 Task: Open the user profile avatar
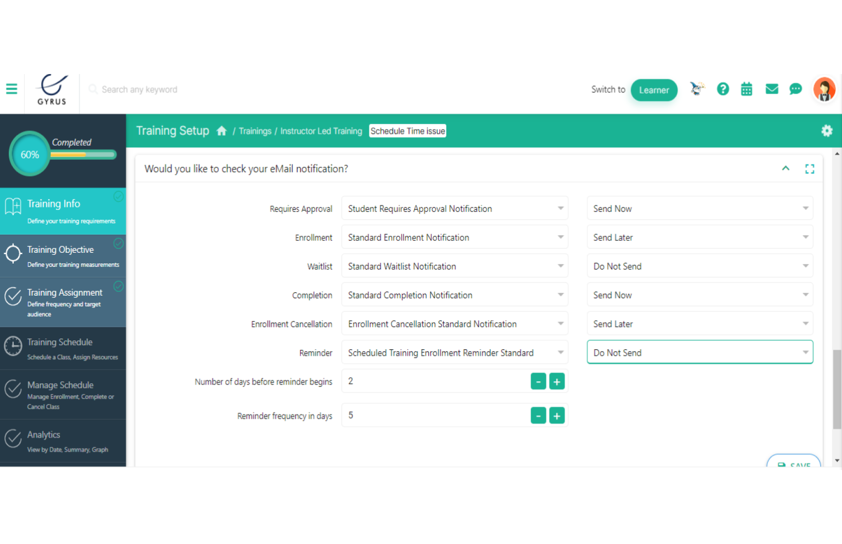pyautogui.click(x=824, y=90)
